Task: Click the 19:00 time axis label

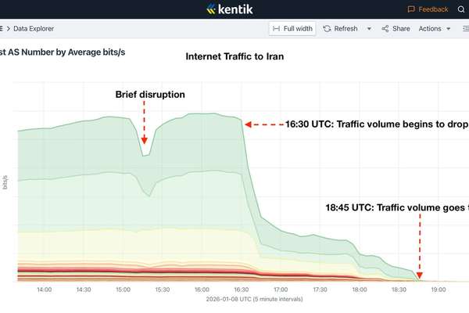Action: [439, 290]
